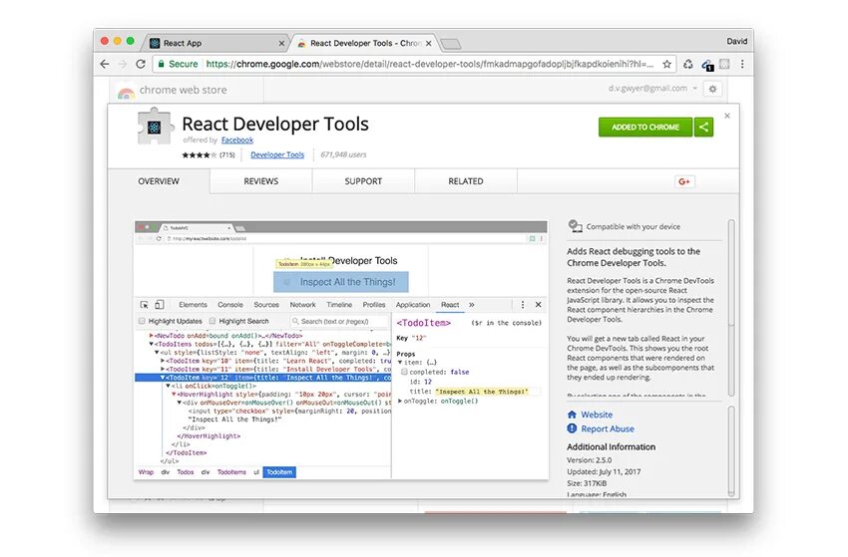
Task: Click the additional information scrollbar
Action: pyautogui.click(x=731, y=451)
